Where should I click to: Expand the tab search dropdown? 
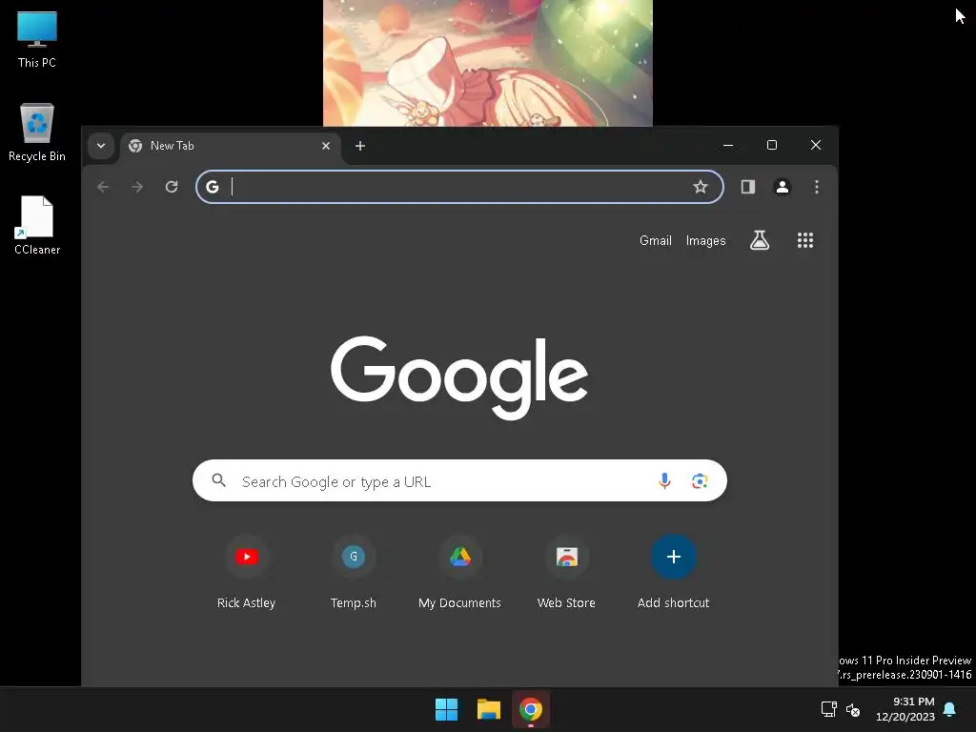(101, 146)
